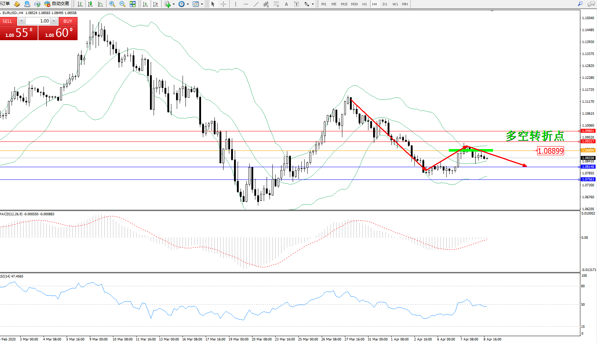
Task: Click the green resistance bar on chart
Action: click(x=471, y=150)
